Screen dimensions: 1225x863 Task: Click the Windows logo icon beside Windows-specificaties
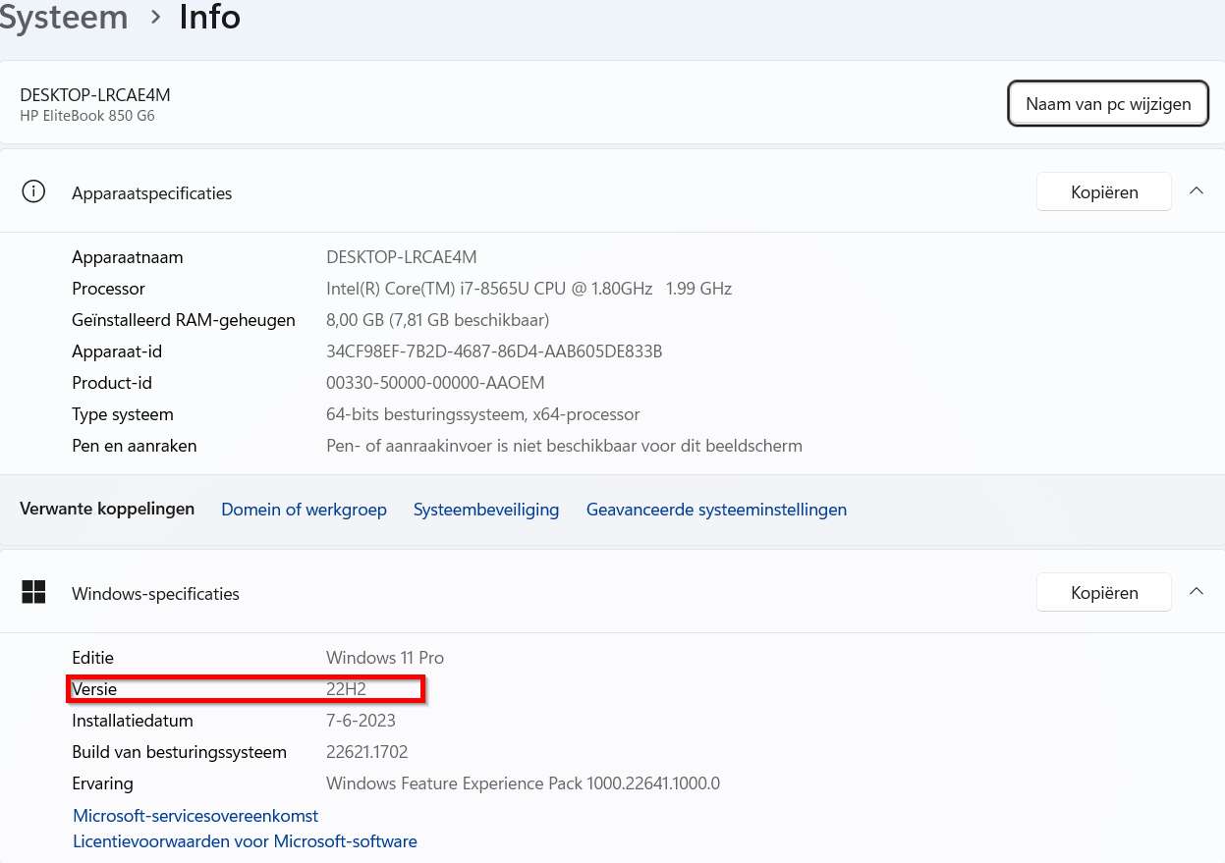tap(33, 591)
